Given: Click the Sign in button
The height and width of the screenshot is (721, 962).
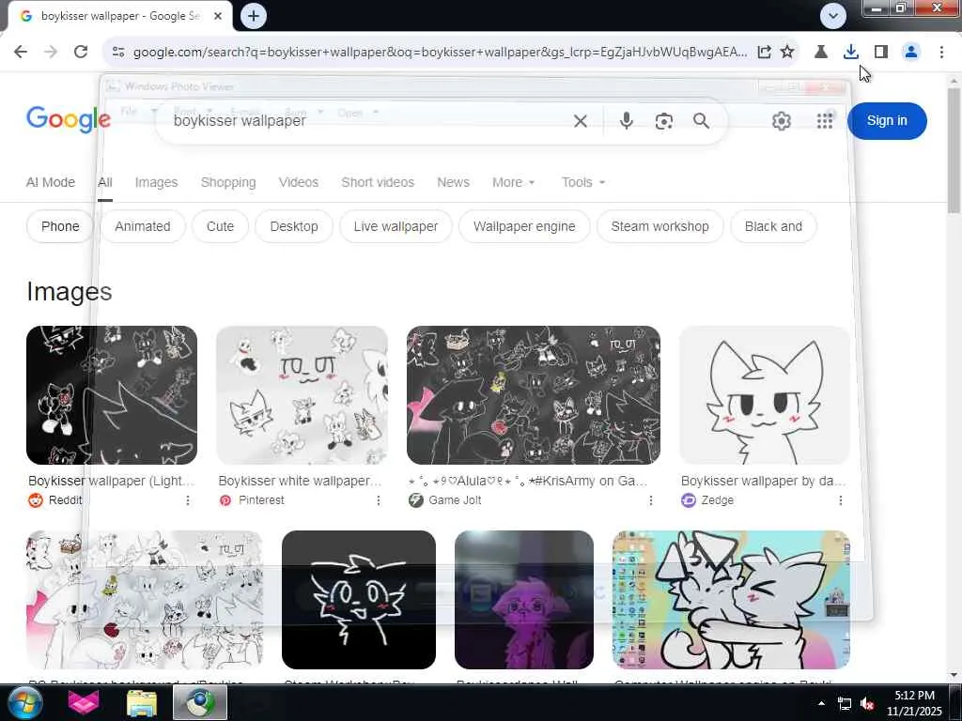Looking at the screenshot, I should point(887,121).
